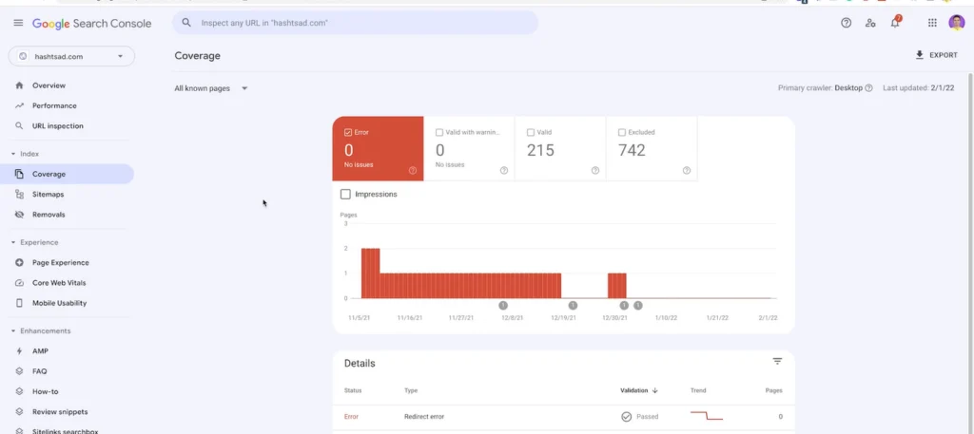The height and width of the screenshot is (434, 974).
Task: Click chart annotation marker near 12/8/21
Action: click(x=503, y=305)
